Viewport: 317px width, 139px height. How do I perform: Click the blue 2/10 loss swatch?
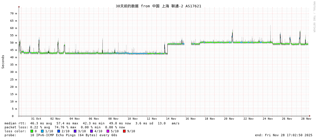coord(59,131)
